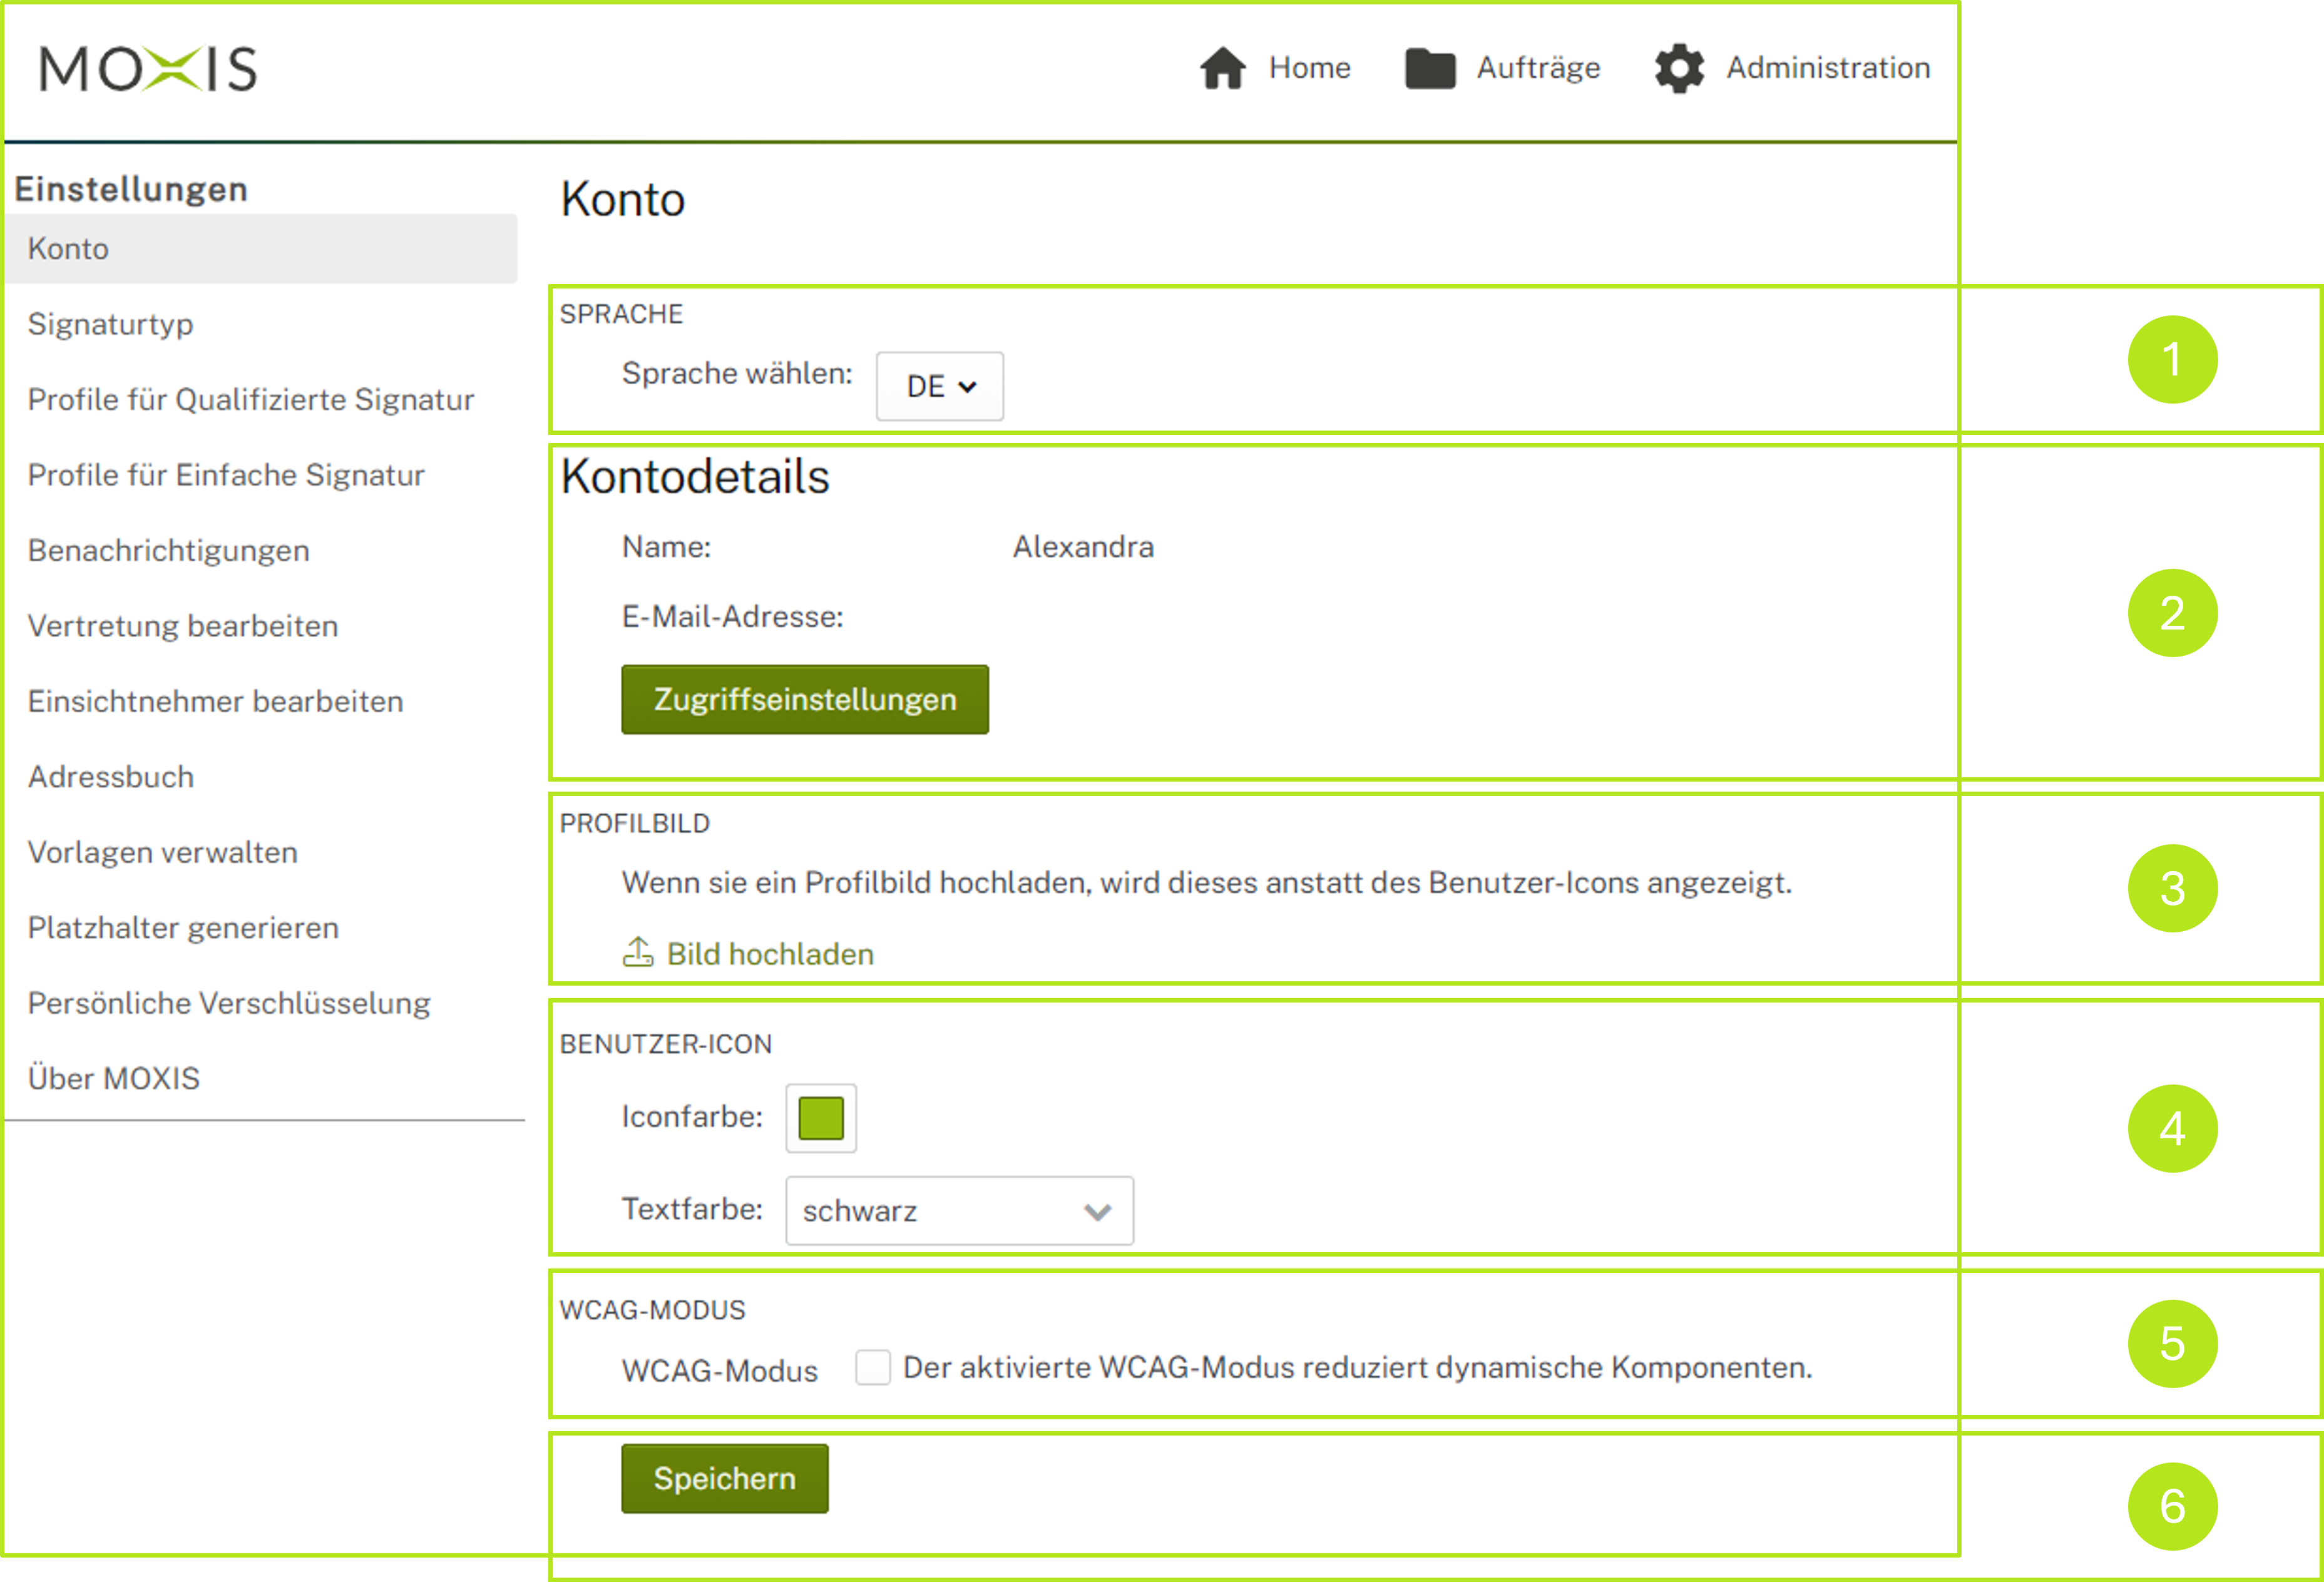Open the Iconfarbe green color swatch
This screenshot has height=1582, width=2324.
point(820,1118)
